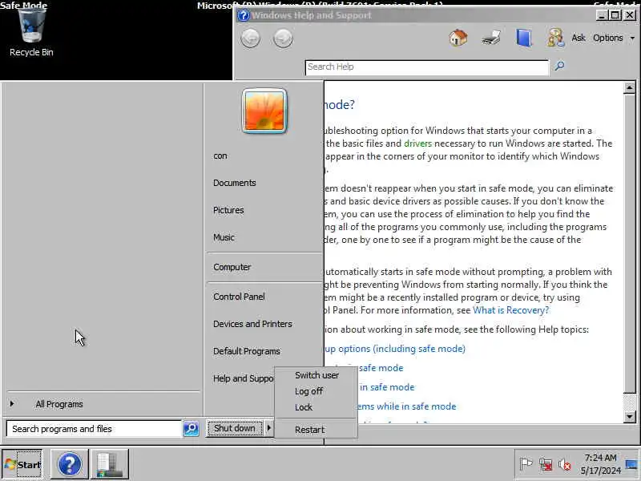Image resolution: width=641 pixels, height=481 pixels.
Task: Click the Shut down button
Action: coord(235,428)
